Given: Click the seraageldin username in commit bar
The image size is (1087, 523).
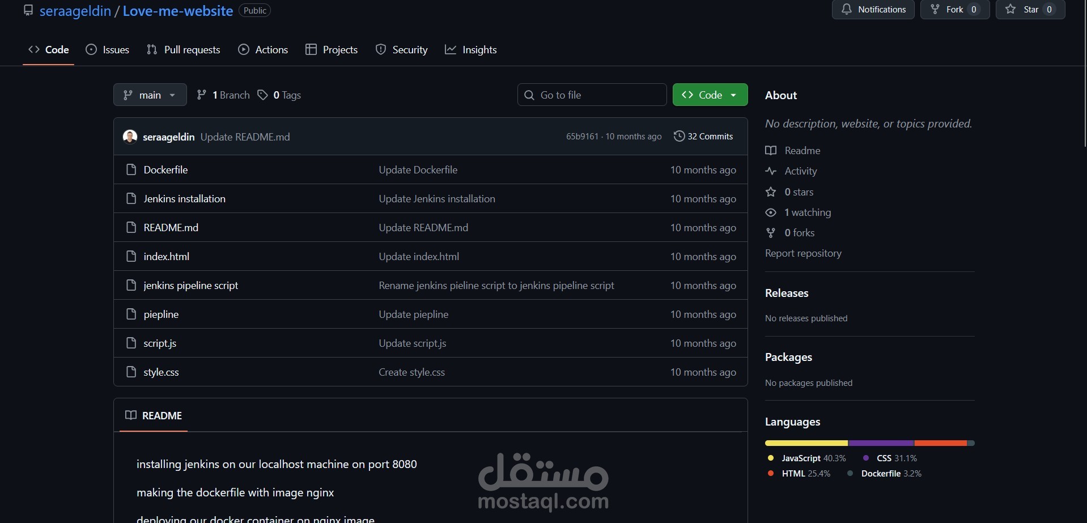Looking at the screenshot, I should (x=169, y=137).
